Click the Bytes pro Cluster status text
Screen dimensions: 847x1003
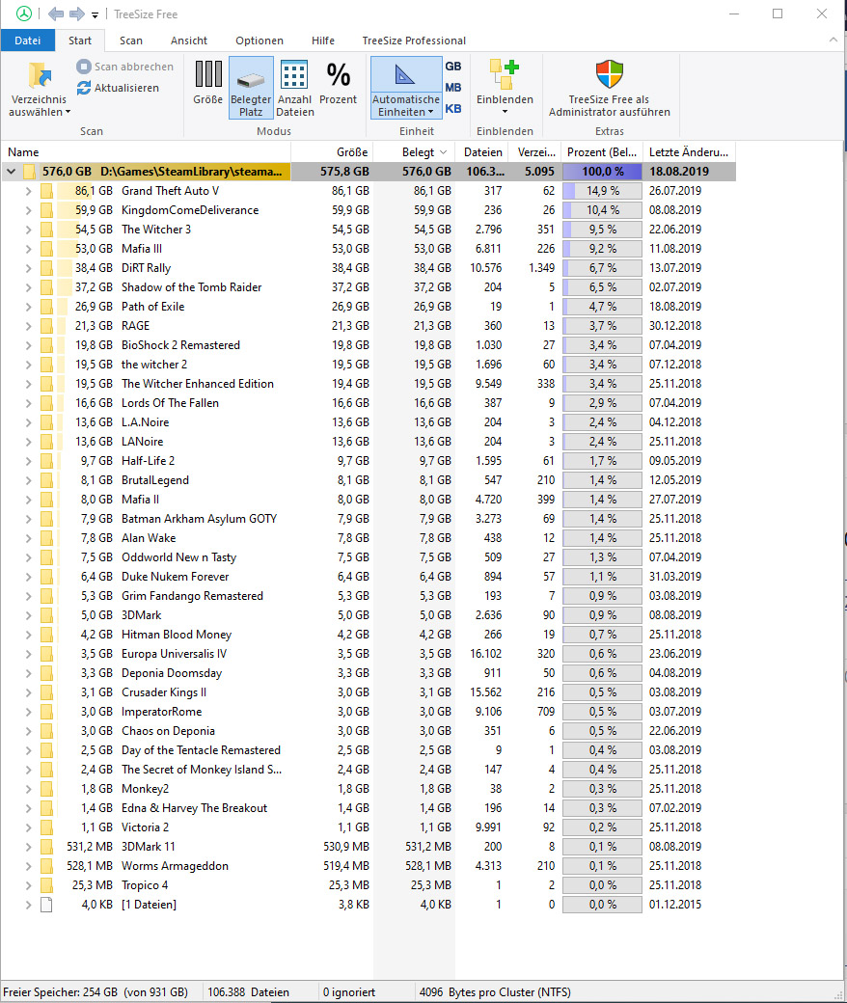[x=495, y=992]
